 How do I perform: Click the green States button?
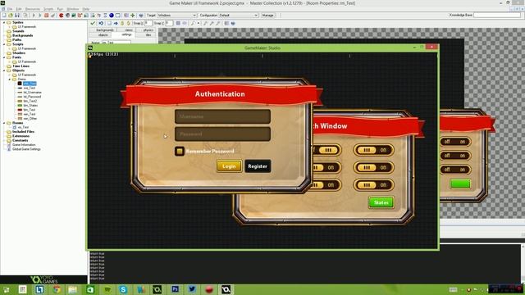pyautogui.click(x=381, y=202)
